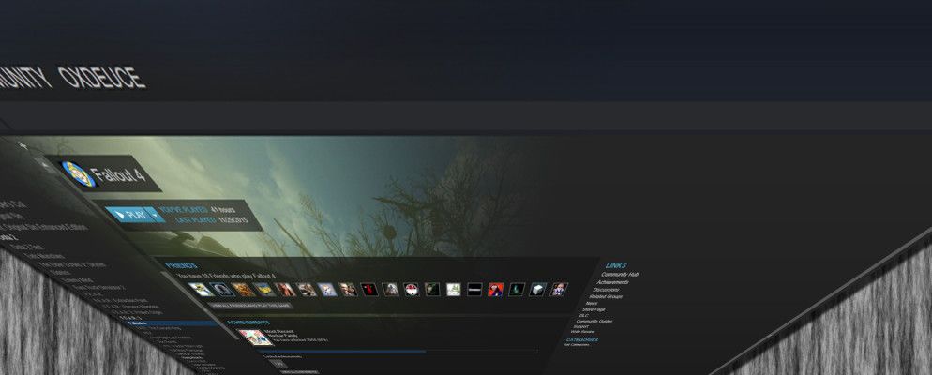Open the Related Groups link
932x375 pixels.
(605, 296)
